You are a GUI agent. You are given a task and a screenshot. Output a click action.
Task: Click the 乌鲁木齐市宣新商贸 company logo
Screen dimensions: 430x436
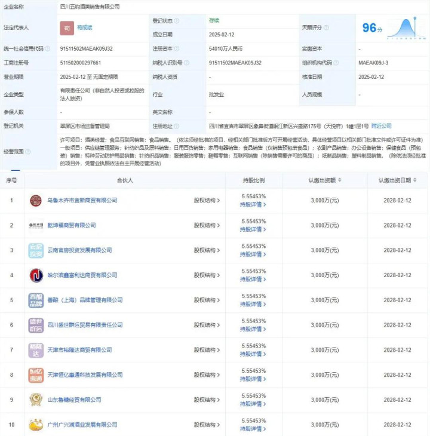36,201
